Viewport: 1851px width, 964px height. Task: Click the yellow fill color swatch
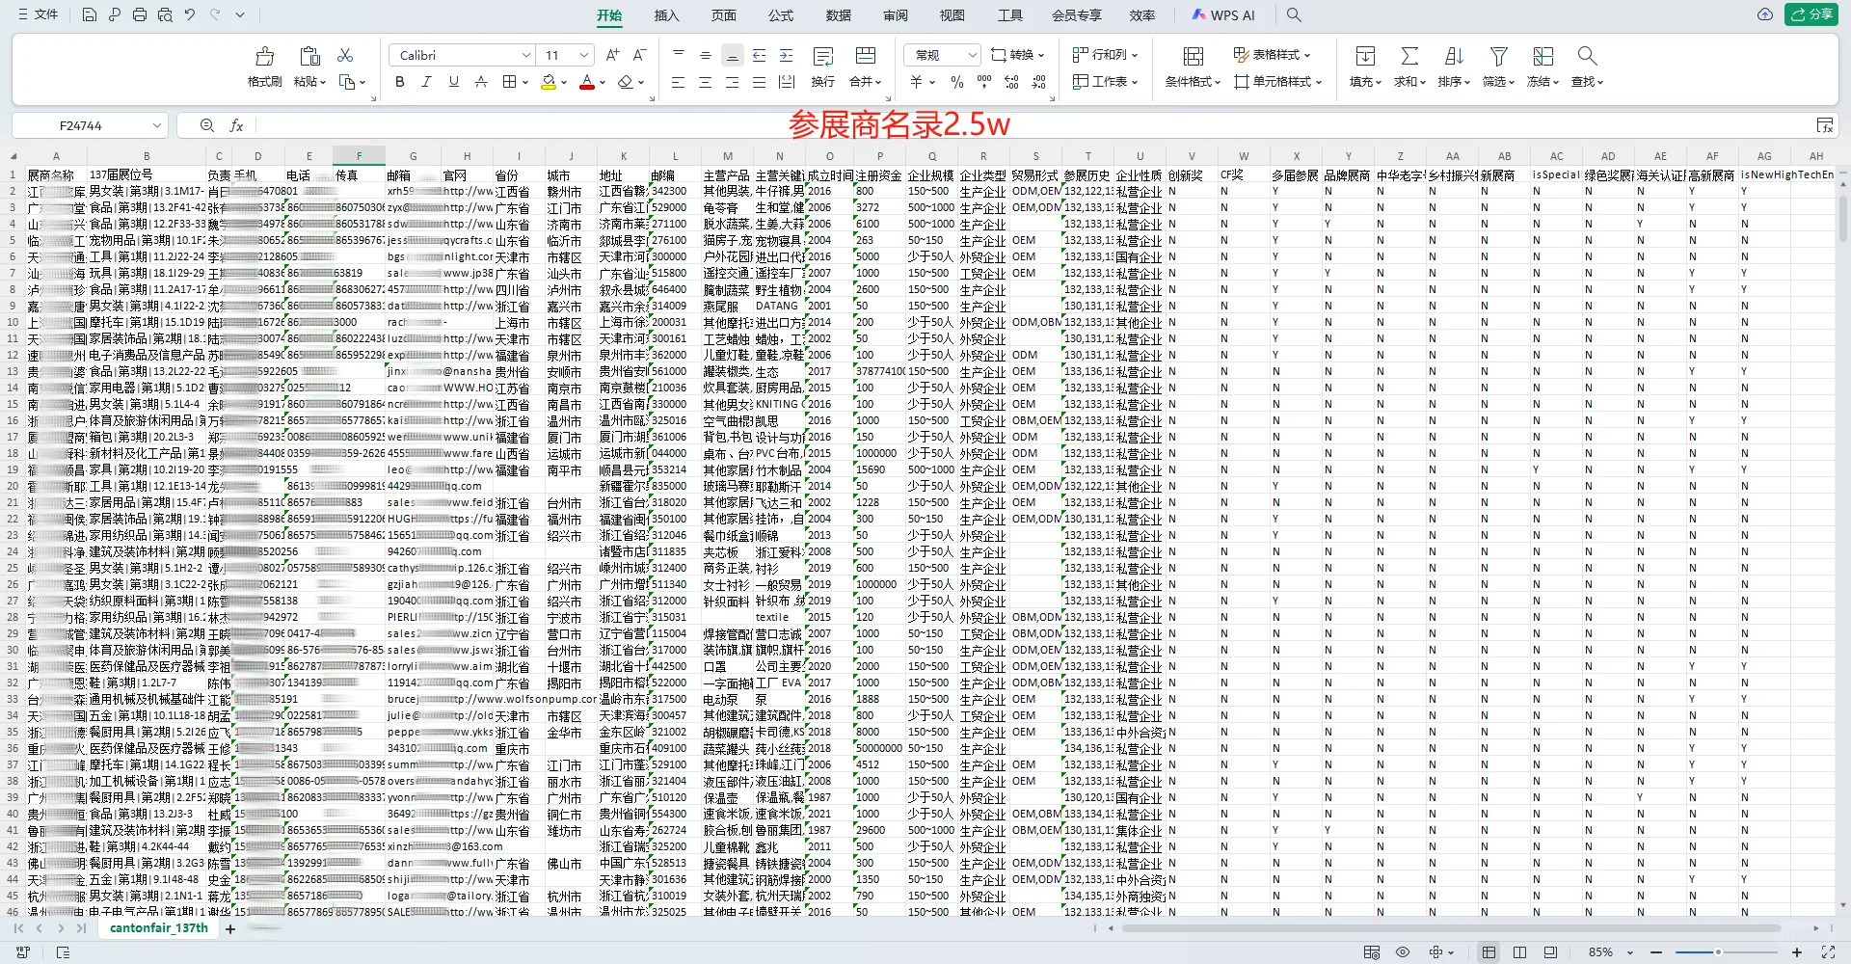click(x=549, y=82)
